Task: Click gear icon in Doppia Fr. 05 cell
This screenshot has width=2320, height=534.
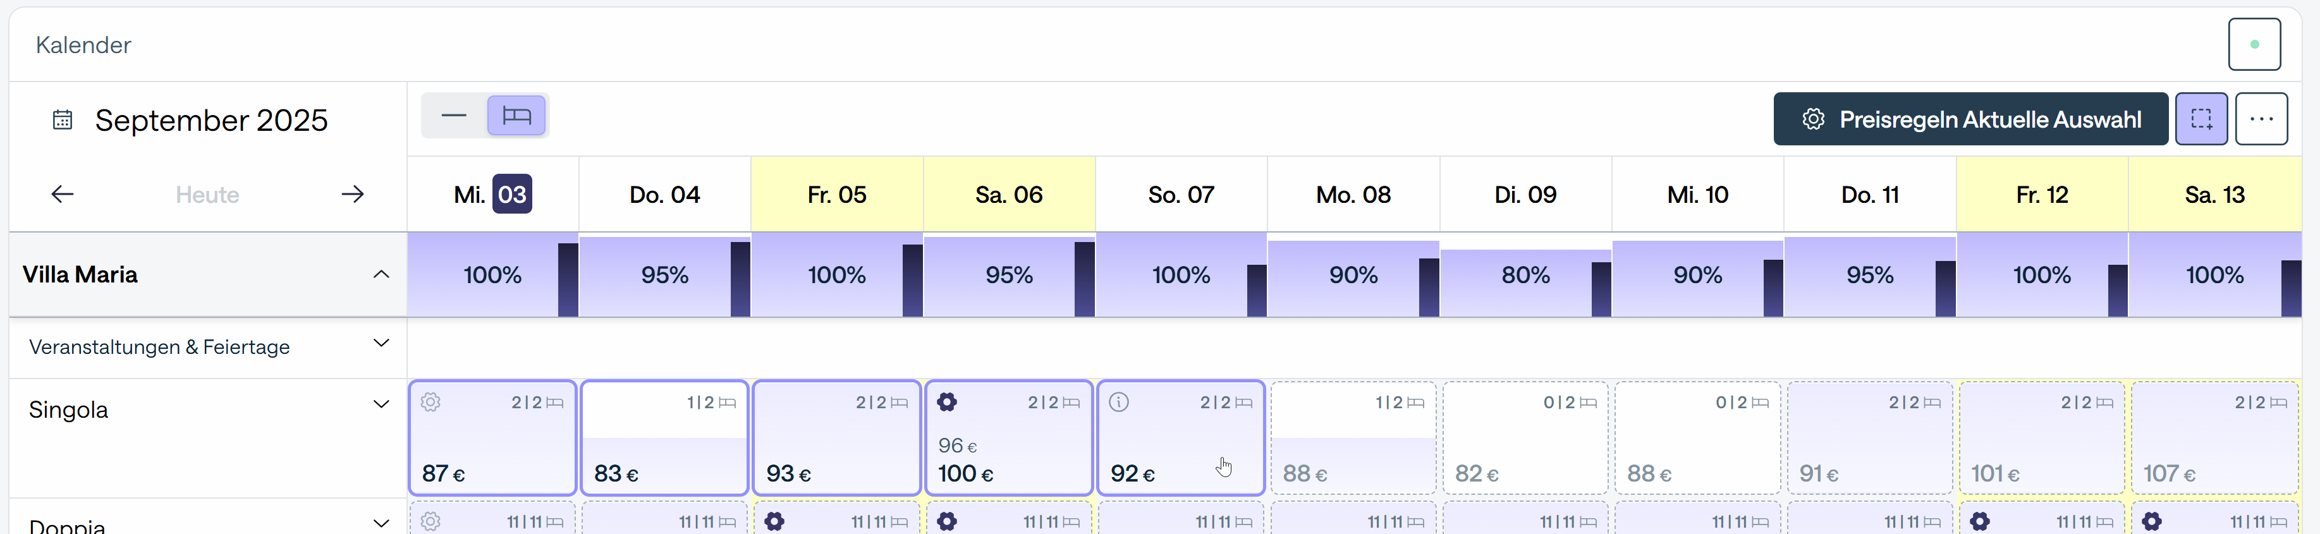Action: click(774, 521)
